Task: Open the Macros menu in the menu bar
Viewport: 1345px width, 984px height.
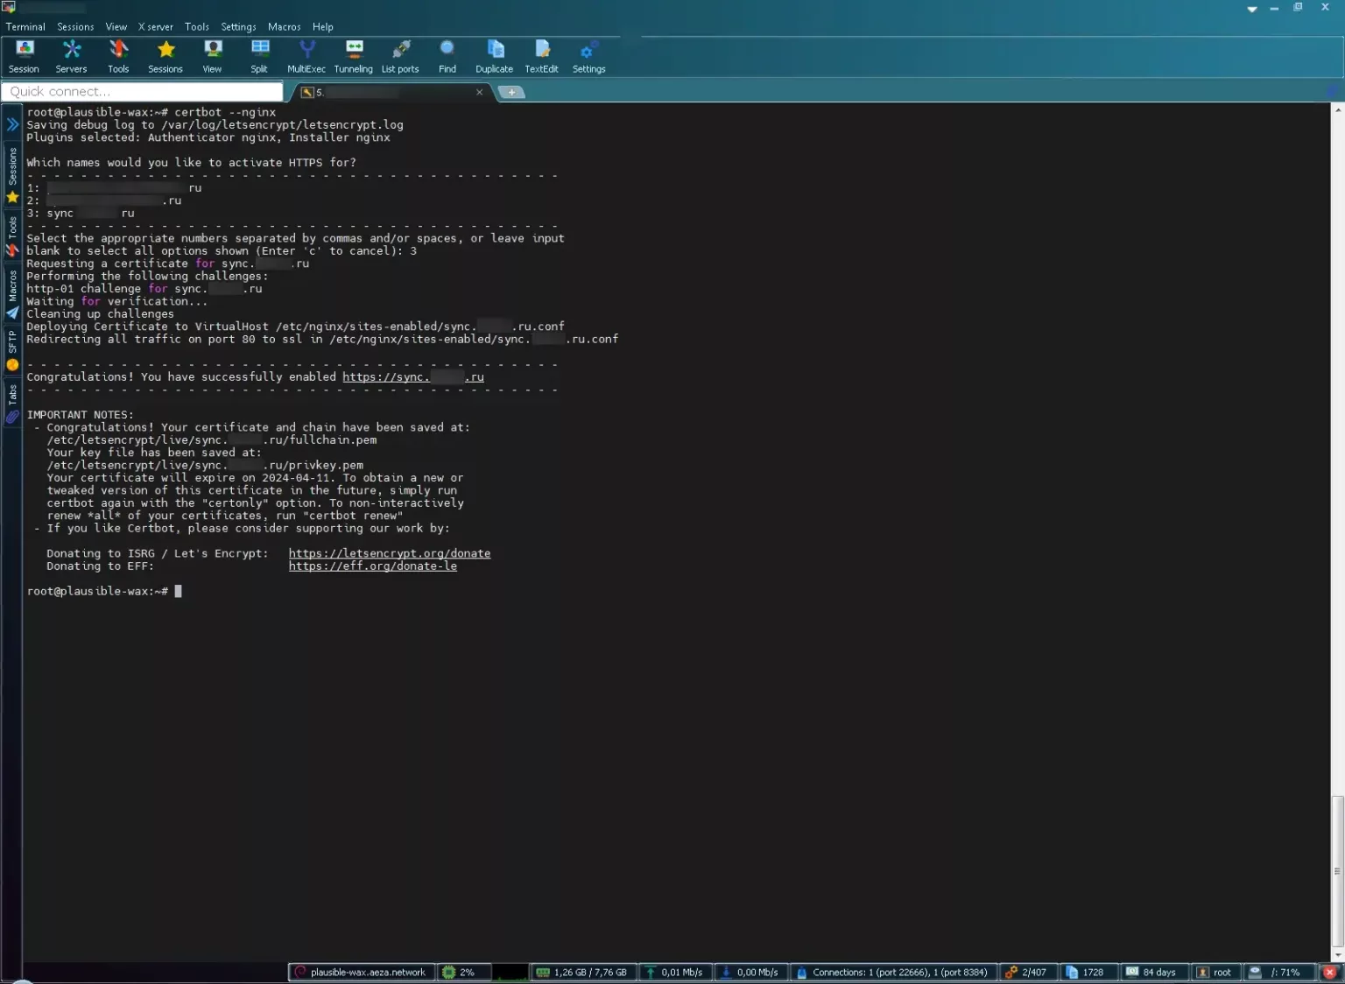Action: coord(284,27)
